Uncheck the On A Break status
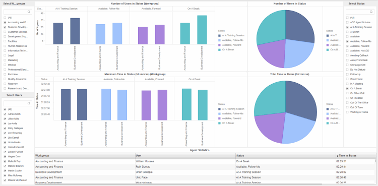 (x=347, y=89)
